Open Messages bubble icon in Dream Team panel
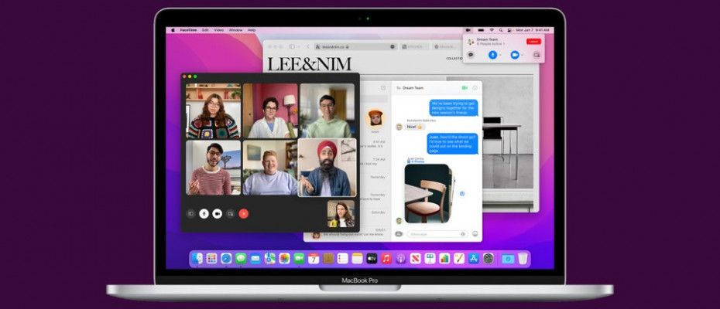The image size is (720, 309). 471,55
